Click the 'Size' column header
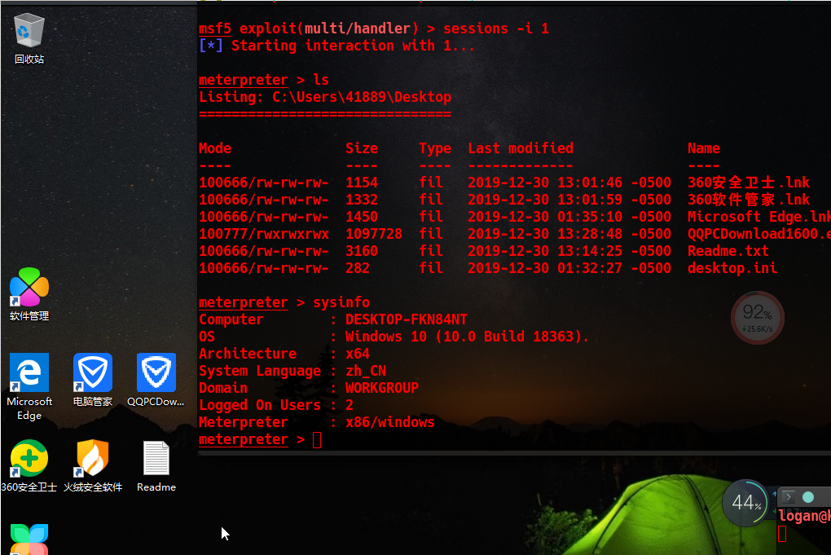This screenshot has width=831, height=555. click(362, 148)
